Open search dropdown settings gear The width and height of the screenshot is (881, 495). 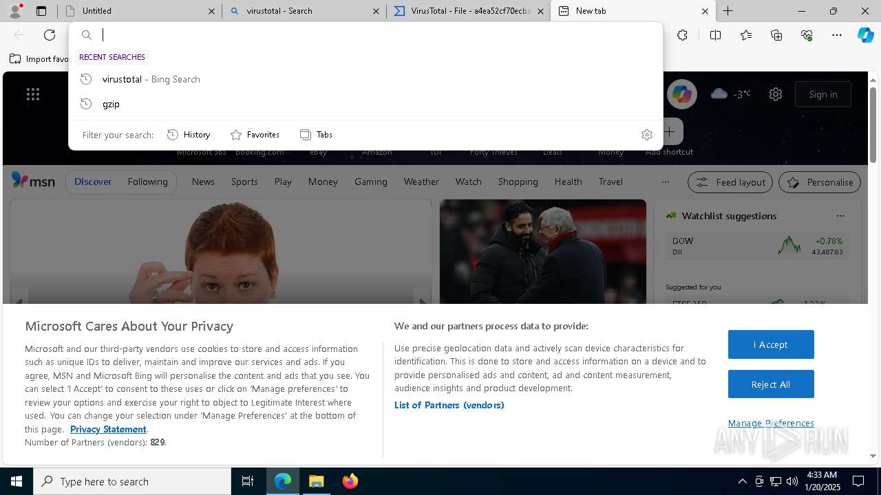click(x=646, y=135)
